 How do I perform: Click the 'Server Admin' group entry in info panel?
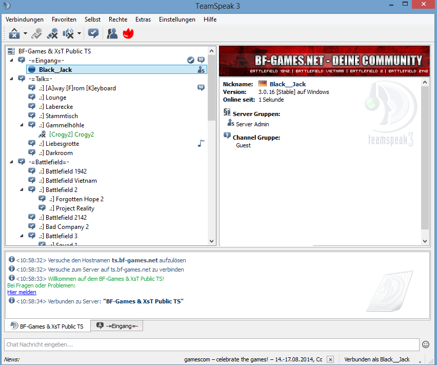click(x=252, y=124)
